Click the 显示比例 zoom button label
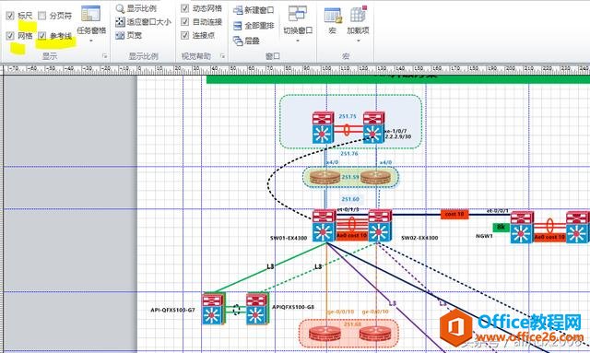 tap(141, 8)
